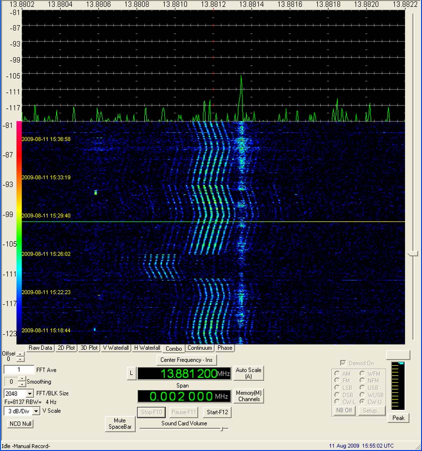Increase the Offset value with up arrow

tap(21, 354)
